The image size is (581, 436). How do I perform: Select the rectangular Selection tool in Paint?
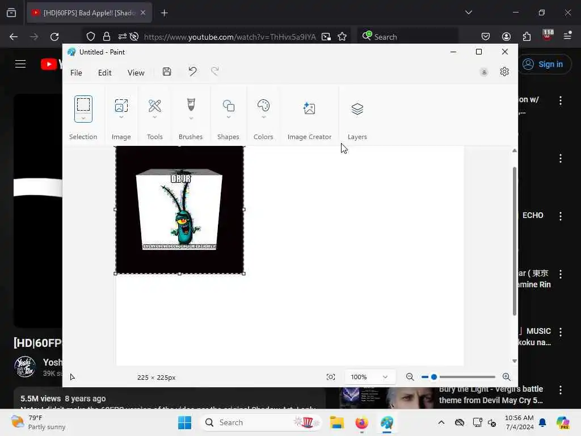[83, 104]
